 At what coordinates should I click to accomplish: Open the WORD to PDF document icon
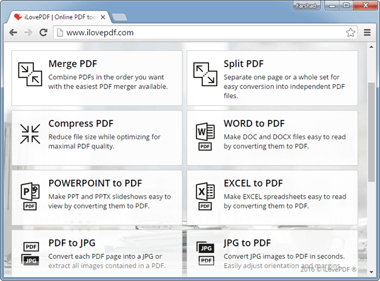tap(205, 136)
